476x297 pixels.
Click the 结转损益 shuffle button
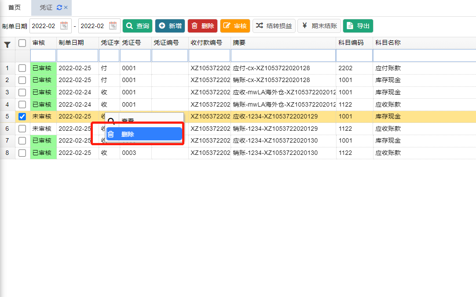(274, 26)
